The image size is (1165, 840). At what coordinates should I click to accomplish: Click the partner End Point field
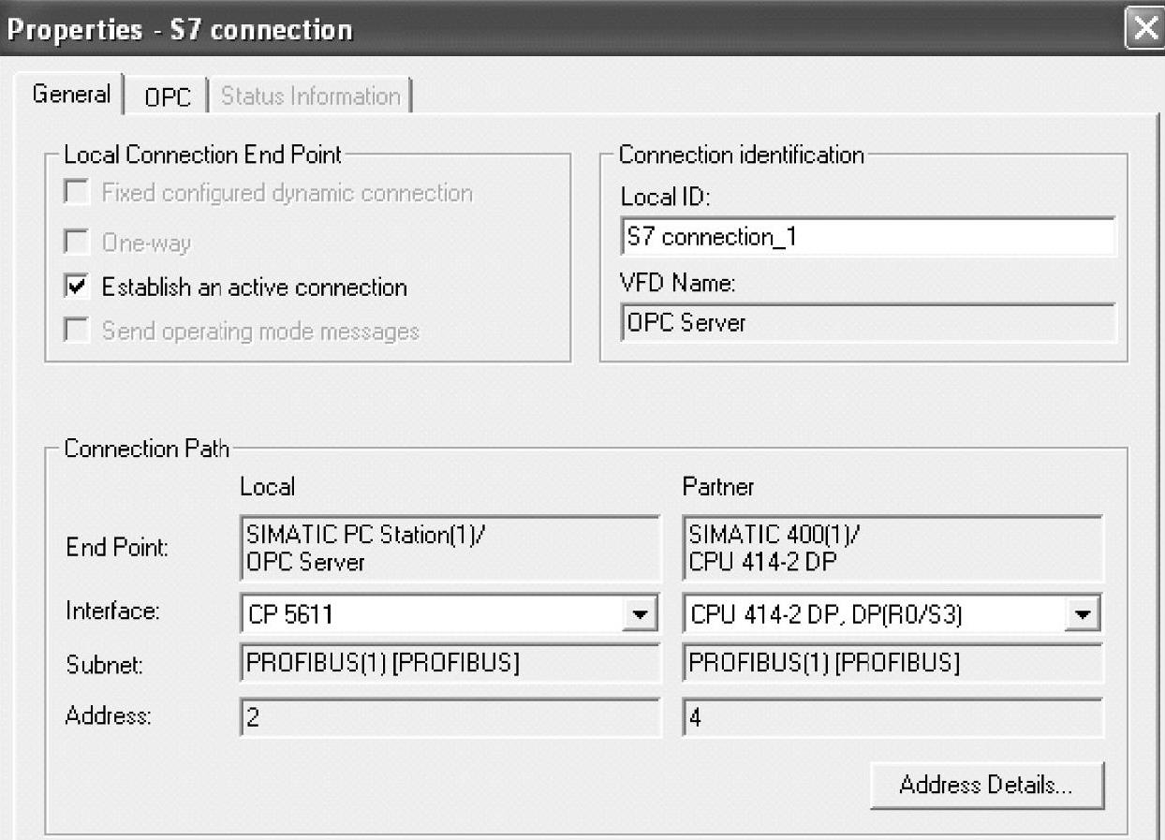coord(892,549)
